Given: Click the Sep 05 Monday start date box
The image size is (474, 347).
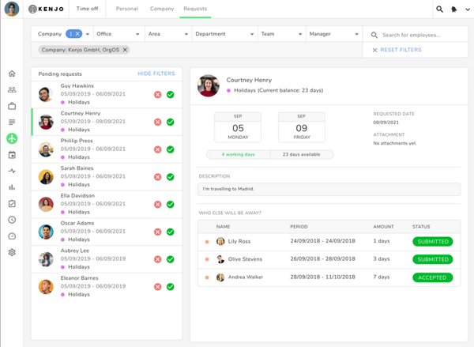Looking at the screenshot, I should pyautogui.click(x=238, y=127).
